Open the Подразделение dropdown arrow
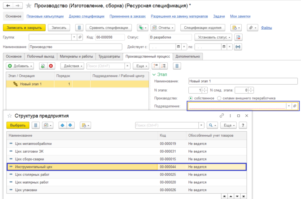This screenshot has width=301, height=199. pos(289,106)
